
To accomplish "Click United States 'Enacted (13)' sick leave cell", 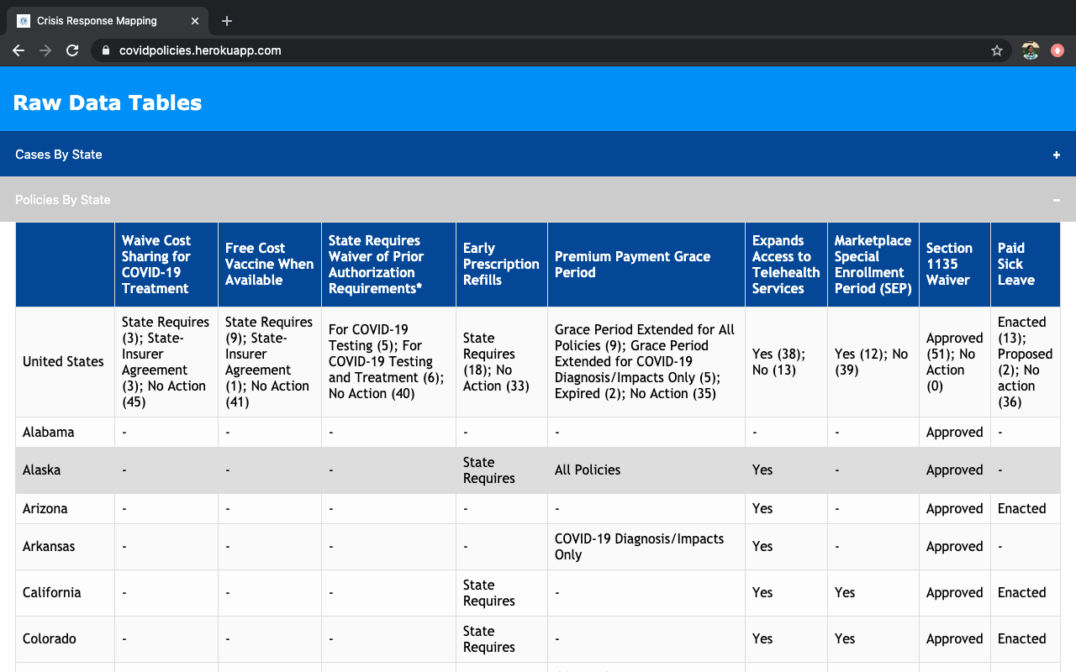I will 1026,361.
